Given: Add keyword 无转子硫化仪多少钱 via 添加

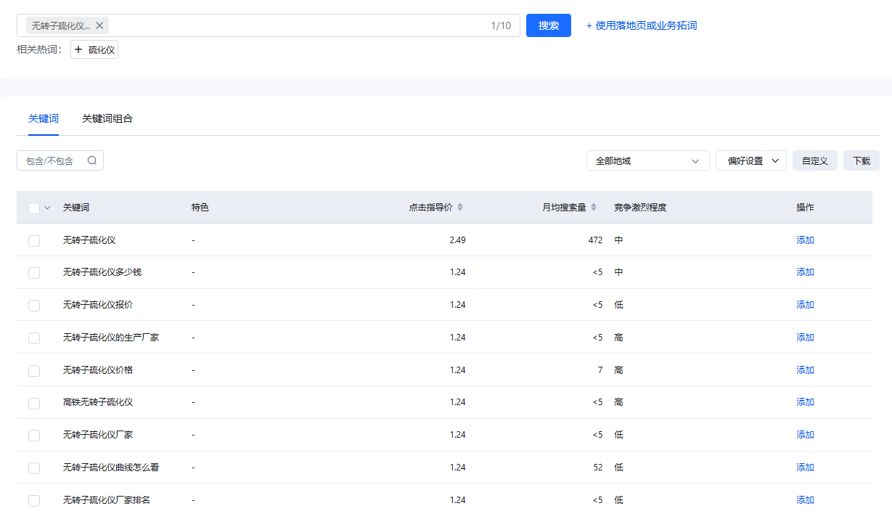Looking at the screenshot, I should click(x=805, y=272).
